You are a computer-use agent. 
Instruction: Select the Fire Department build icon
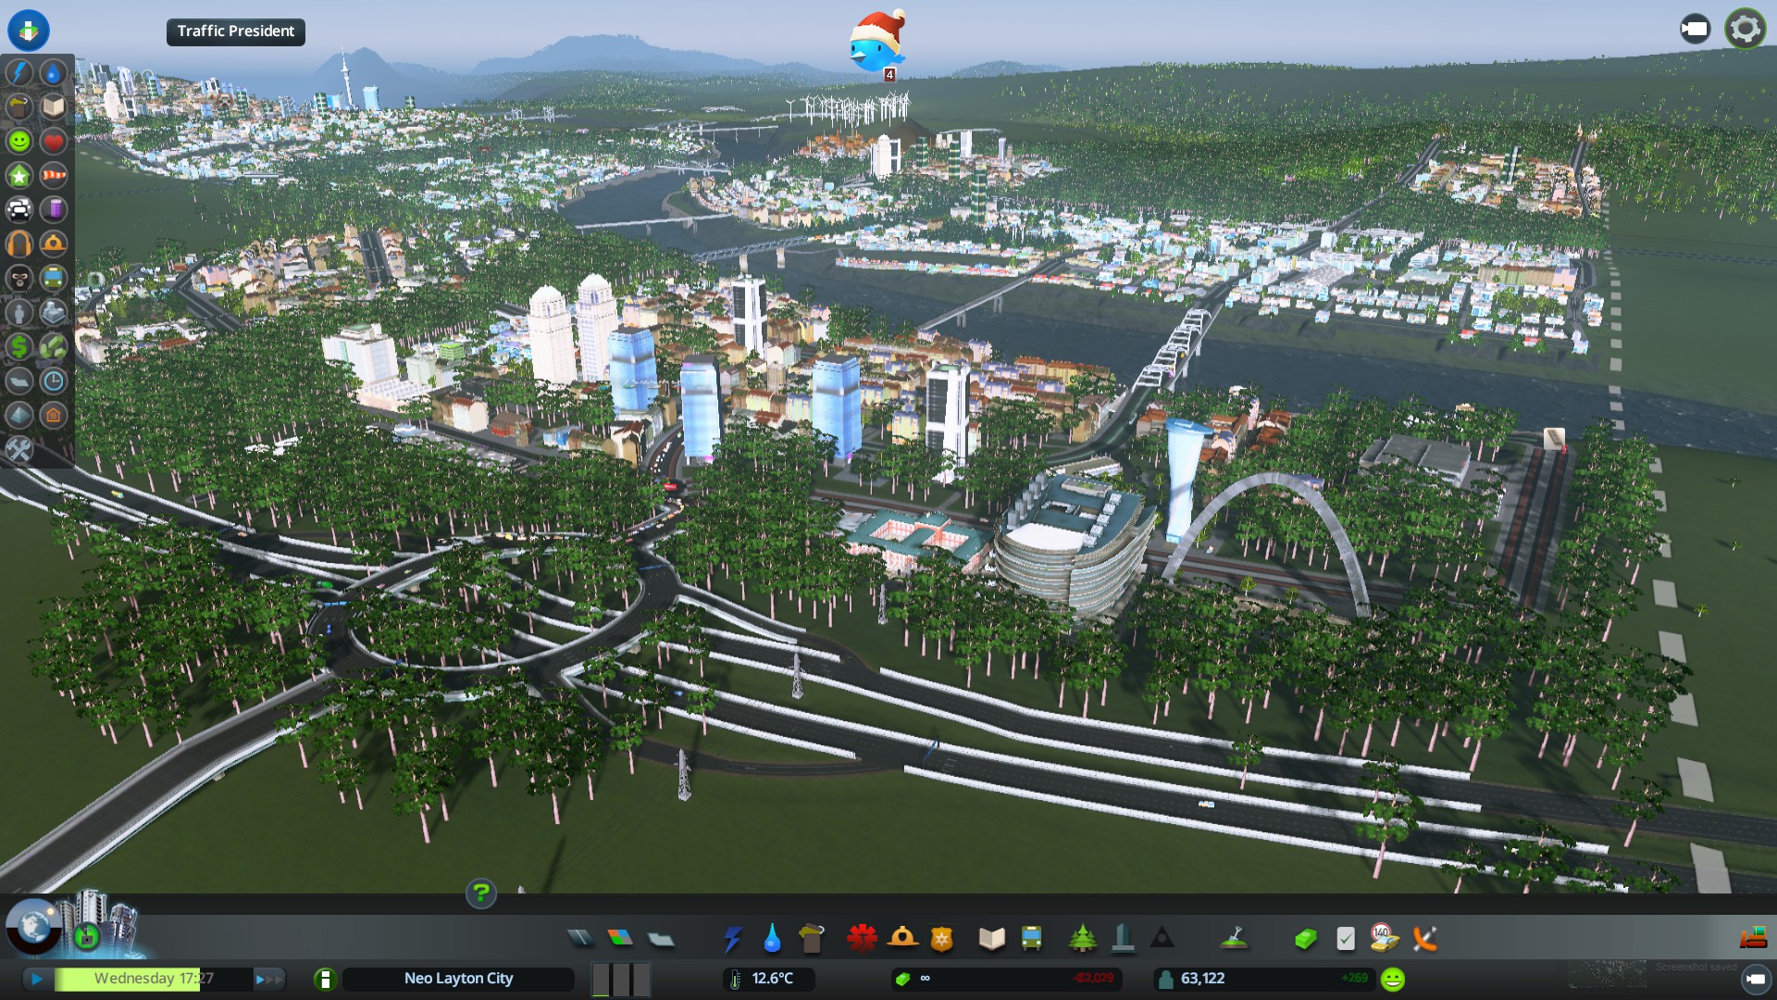pos(901,939)
